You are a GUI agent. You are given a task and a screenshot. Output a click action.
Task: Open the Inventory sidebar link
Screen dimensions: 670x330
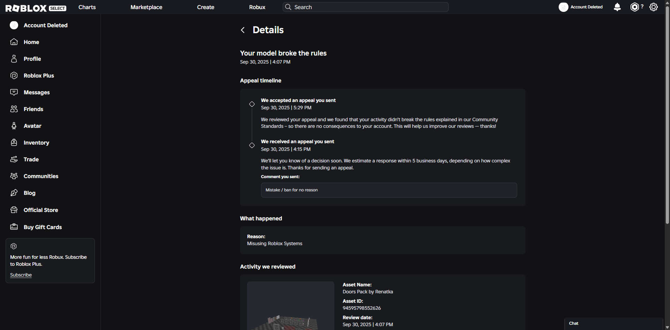pyautogui.click(x=36, y=142)
